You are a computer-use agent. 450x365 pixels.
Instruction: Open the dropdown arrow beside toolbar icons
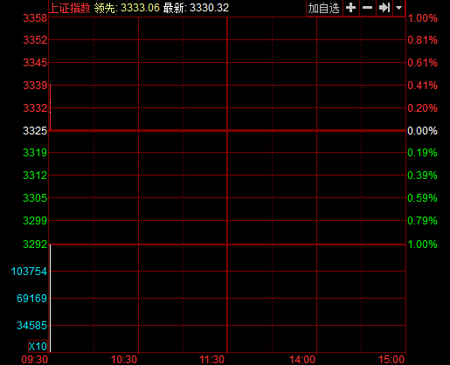pos(398,8)
